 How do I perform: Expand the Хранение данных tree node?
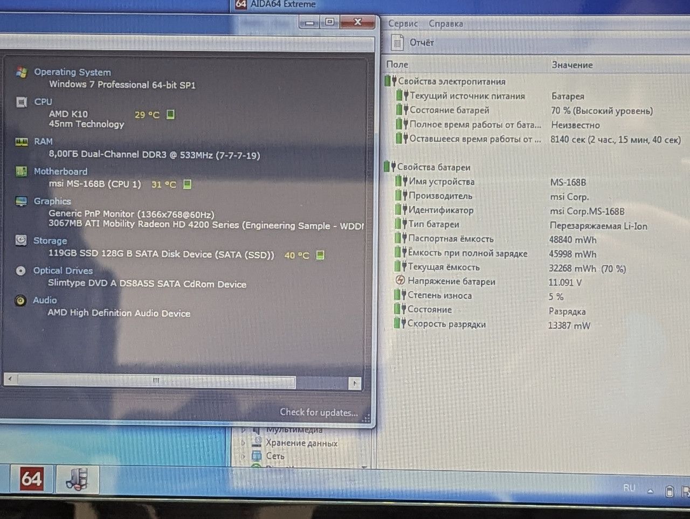(243, 443)
